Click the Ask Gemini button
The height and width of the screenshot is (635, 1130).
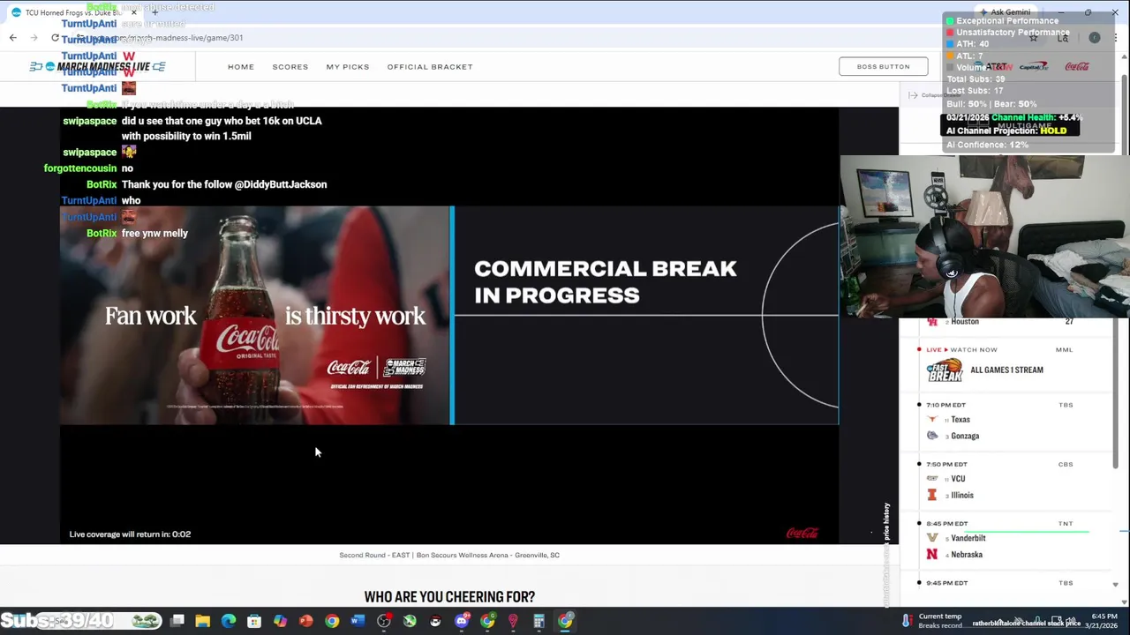[1005, 12]
